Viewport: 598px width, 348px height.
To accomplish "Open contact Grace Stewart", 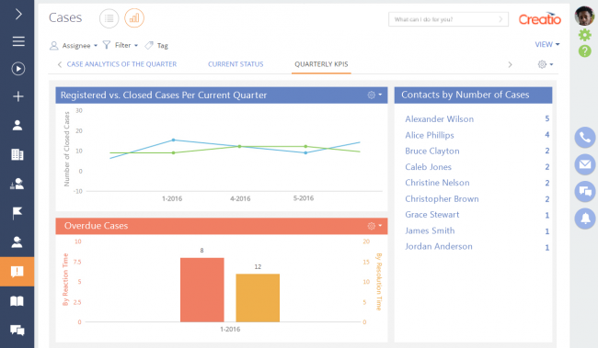I will coord(432,215).
